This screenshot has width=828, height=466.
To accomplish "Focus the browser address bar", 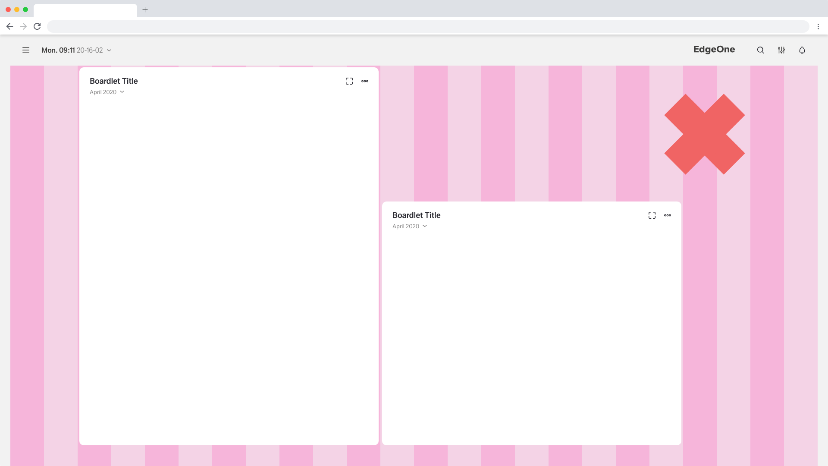I will (427, 26).
